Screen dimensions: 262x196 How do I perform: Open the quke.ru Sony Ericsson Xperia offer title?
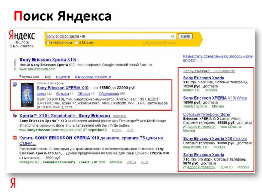203,155
